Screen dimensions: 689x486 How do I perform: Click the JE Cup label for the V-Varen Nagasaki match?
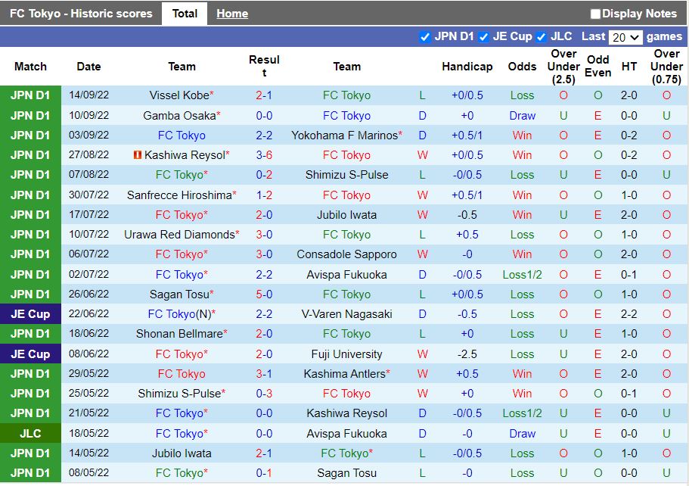31,313
